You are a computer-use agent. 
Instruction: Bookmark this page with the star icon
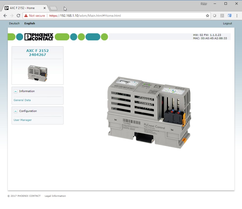pos(208,15)
